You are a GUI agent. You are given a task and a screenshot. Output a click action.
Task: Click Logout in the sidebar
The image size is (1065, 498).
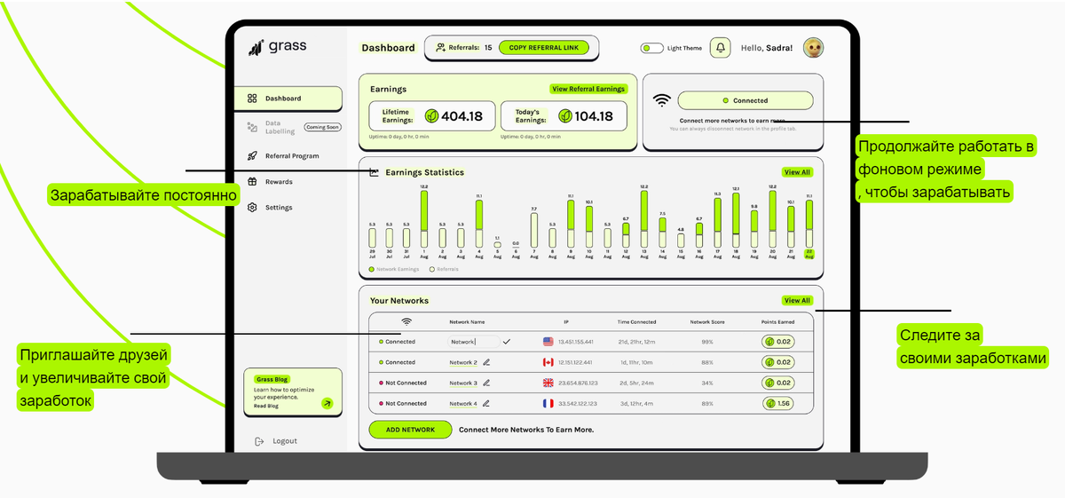pyautogui.click(x=285, y=441)
